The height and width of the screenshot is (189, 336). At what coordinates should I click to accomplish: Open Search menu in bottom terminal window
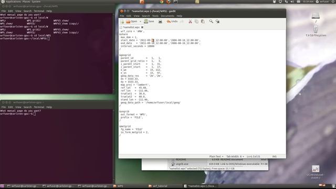27,107
